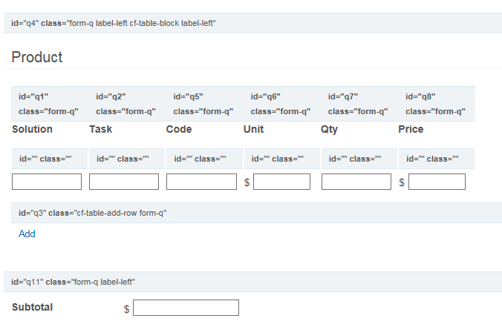Select the q11 label-left selector bar
Viewport: 502px width, 324px height.
252,282
